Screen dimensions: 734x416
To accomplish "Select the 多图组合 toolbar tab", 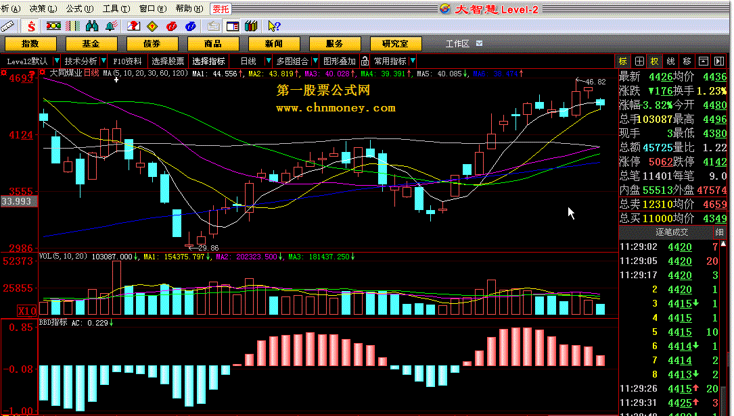I will 292,61.
